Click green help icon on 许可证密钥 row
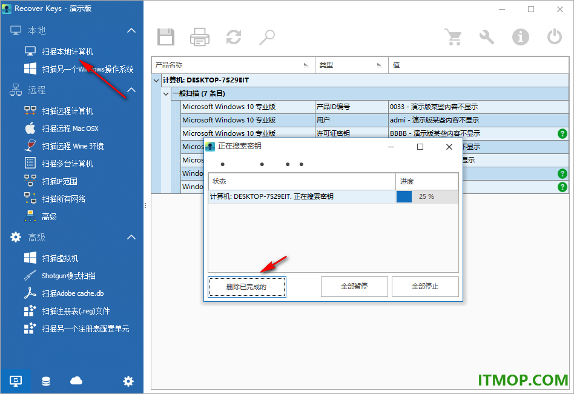 [562, 133]
